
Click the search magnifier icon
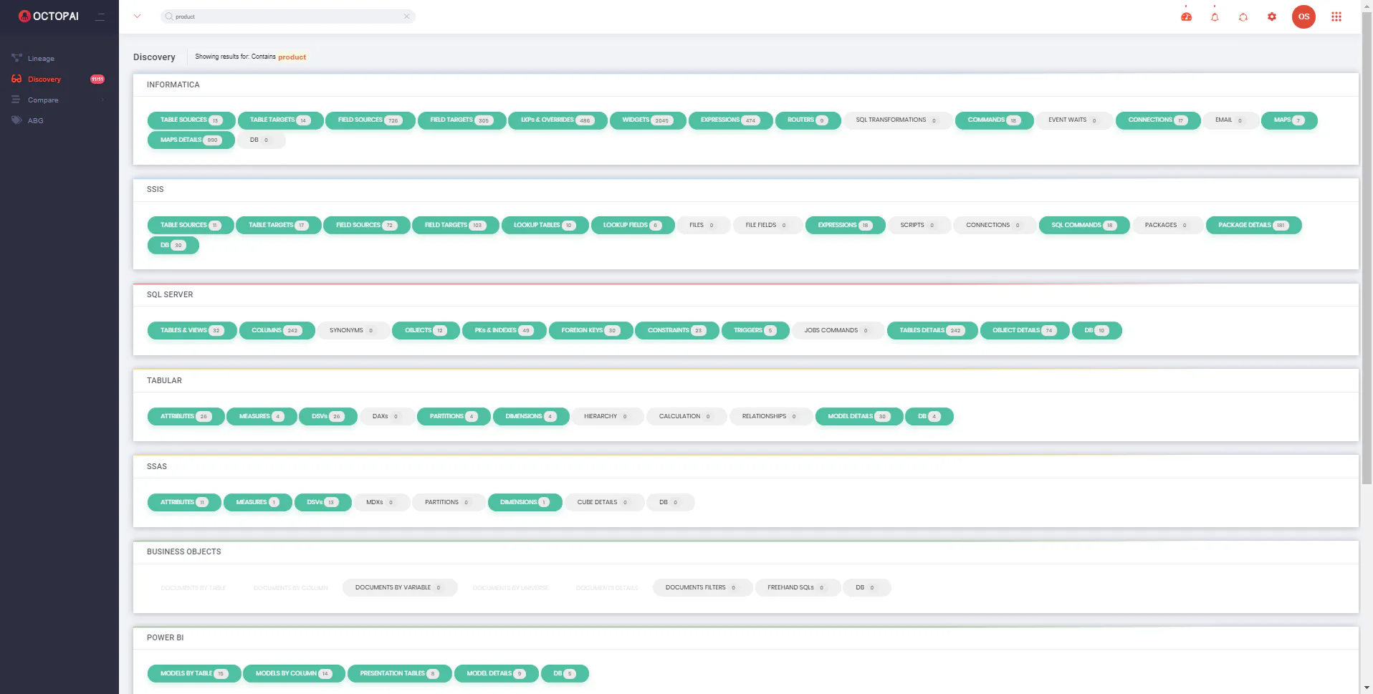tap(169, 16)
